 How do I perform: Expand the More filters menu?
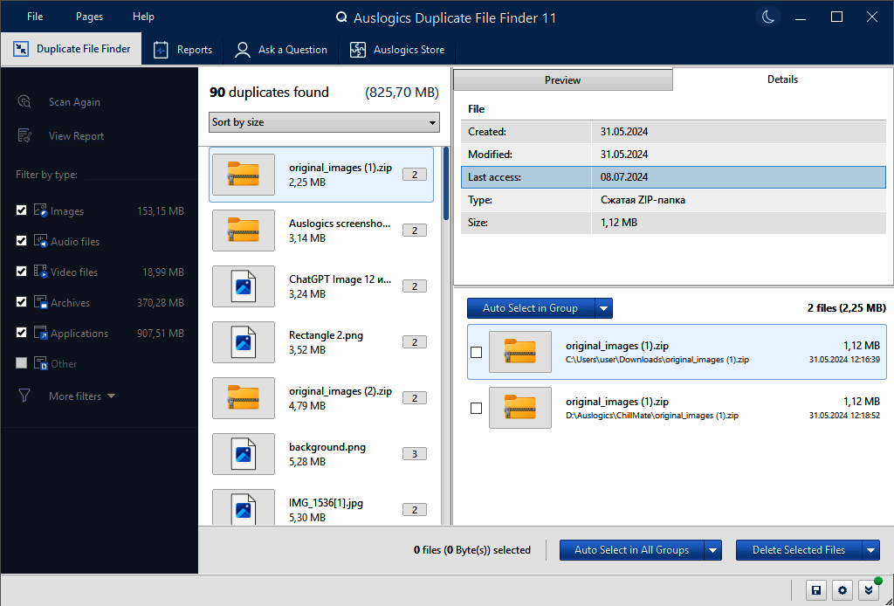pos(81,396)
